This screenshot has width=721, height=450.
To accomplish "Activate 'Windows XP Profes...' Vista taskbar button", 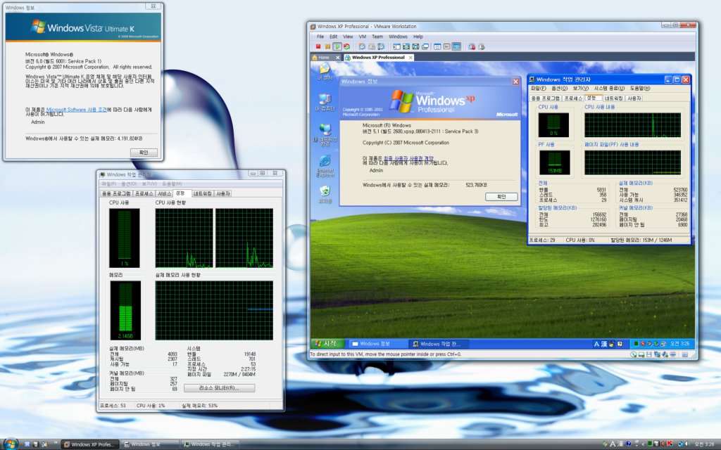I will 89,444.
